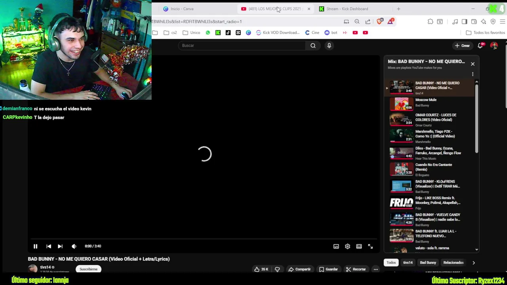The height and width of the screenshot is (285, 507).
Task: Pause the YouTube video
Action: point(35,246)
